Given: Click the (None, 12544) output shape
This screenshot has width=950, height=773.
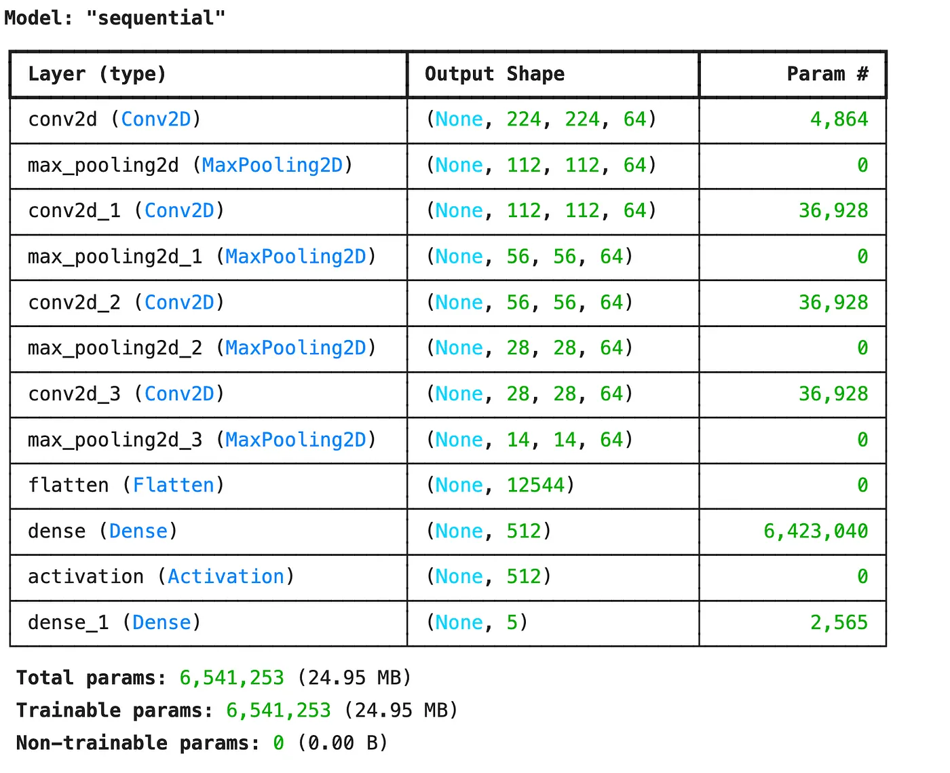Looking at the screenshot, I should coord(500,485).
